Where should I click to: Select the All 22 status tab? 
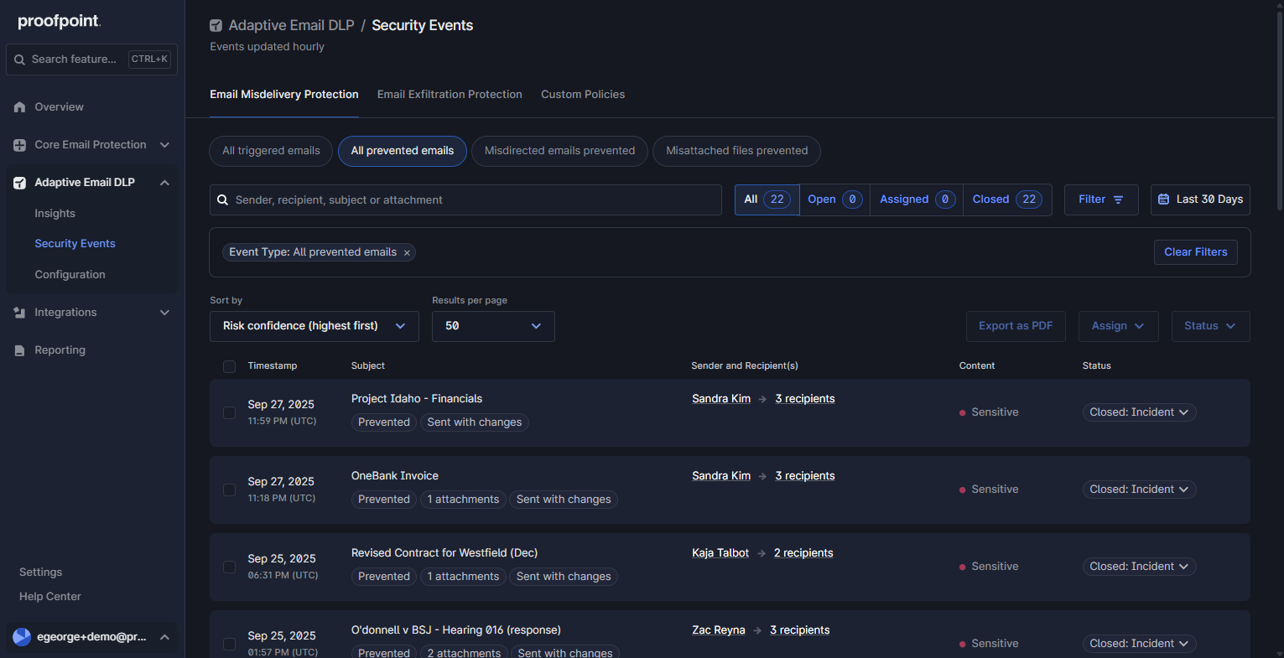click(x=767, y=199)
